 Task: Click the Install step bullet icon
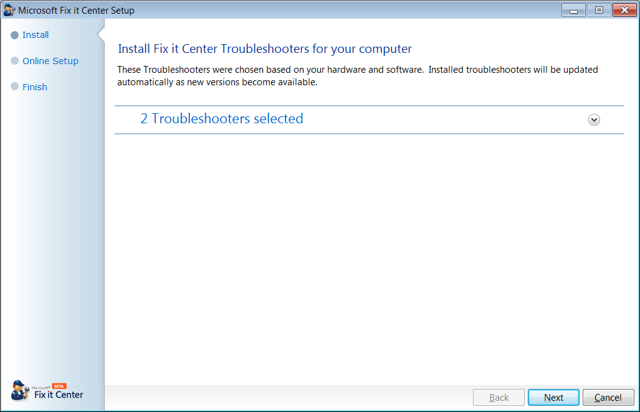(15, 35)
